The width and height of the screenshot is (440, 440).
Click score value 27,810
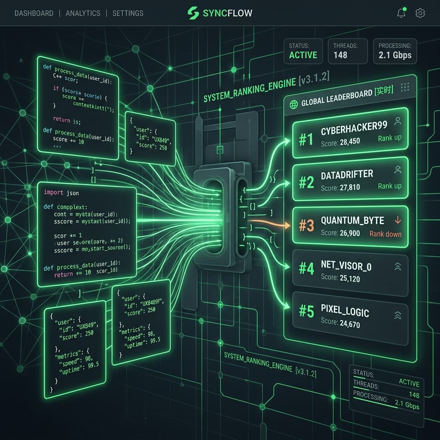coord(350,187)
